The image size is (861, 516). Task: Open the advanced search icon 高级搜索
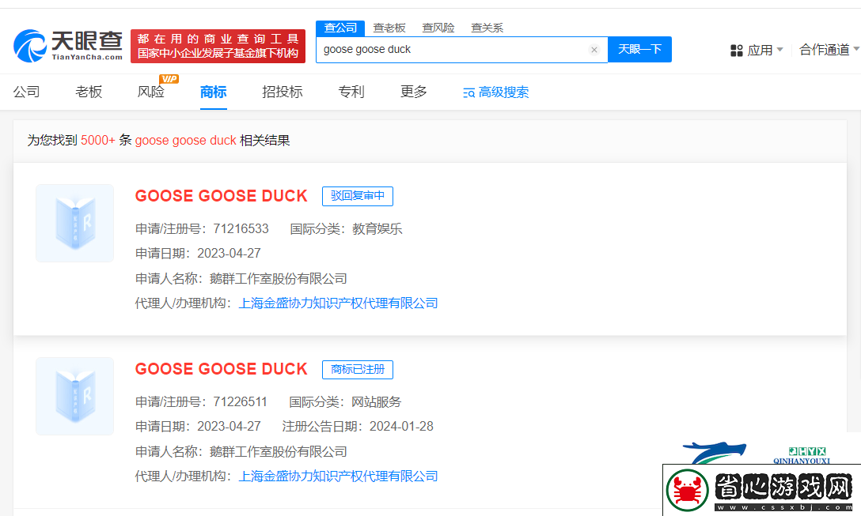pyautogui.click(x=469, y=92)
